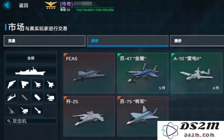Switch to the 报价 tab
Screen dimensions: 224x140
click(197, 41)
